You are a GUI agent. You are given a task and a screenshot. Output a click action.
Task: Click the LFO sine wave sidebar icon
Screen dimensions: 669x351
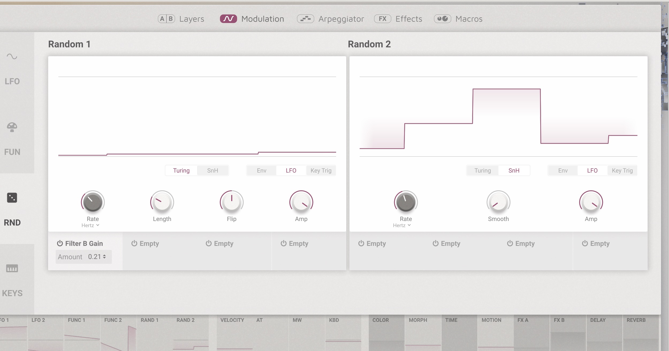pyautogui.click(x=12, y=56)
